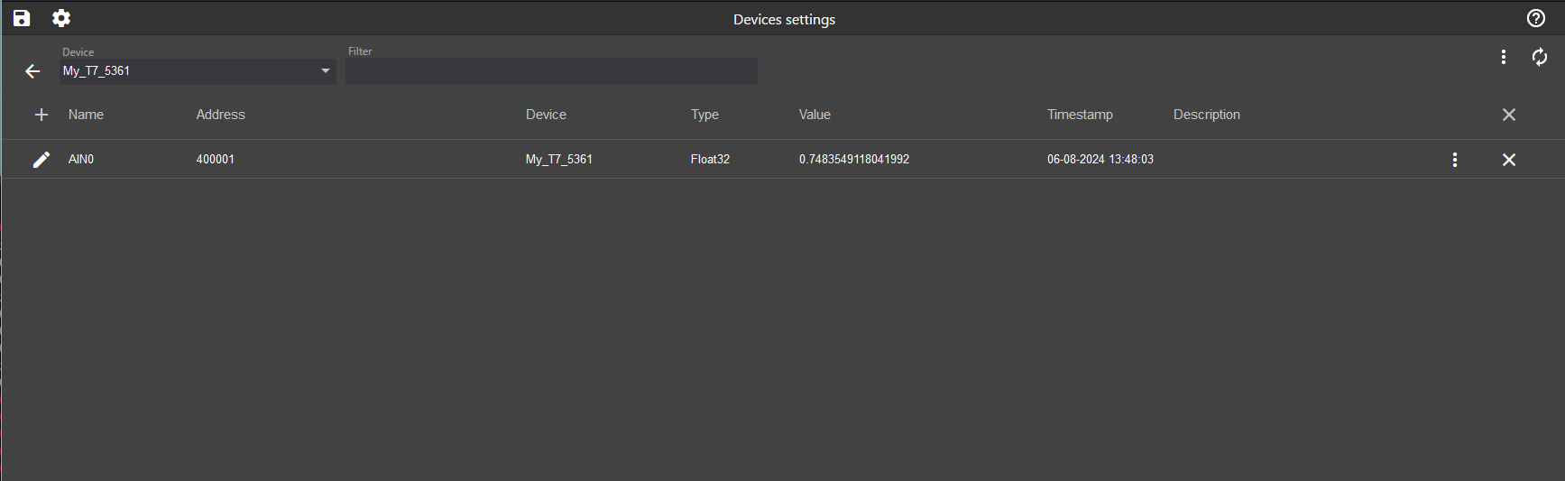The image size is (1565, 481).
Task: Click the X in the table header
Action: click(1508, 115)
